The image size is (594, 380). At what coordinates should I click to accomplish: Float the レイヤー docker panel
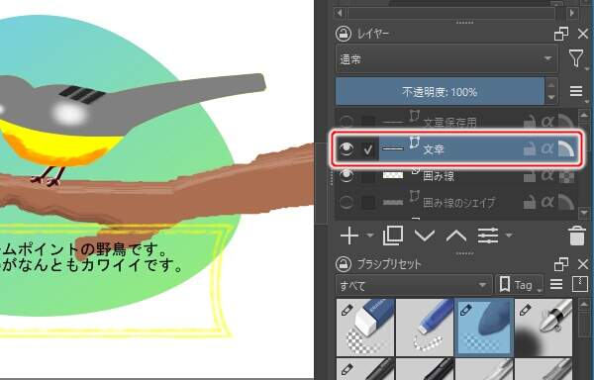click(x=561, y=34)
